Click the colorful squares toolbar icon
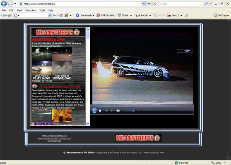Image resolution: width=231 pixels, height=165 pixels. coord(66,15)
